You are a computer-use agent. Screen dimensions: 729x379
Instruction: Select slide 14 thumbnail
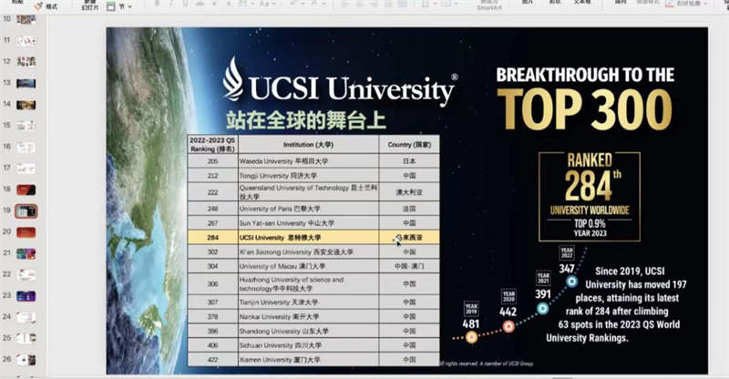point(26,105)
